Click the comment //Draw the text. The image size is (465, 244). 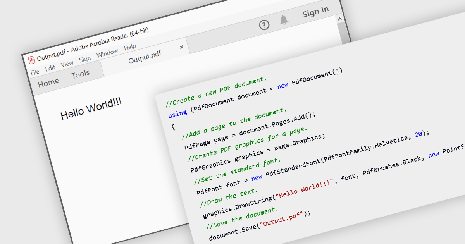pos(229,197)
